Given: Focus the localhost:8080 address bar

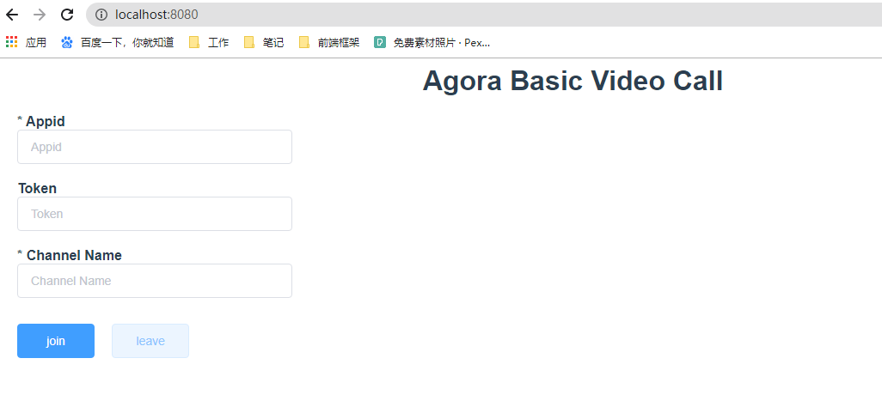Looking at the screenshot, I should click(484, 15).
